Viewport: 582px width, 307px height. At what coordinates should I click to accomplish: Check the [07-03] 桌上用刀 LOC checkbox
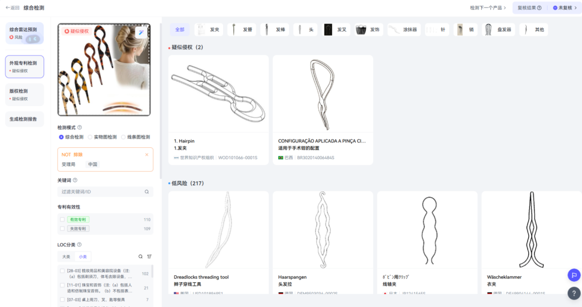pyautogui.click(x=63, y=299)
